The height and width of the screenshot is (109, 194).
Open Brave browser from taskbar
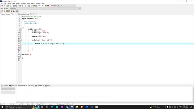coord(82,107)
